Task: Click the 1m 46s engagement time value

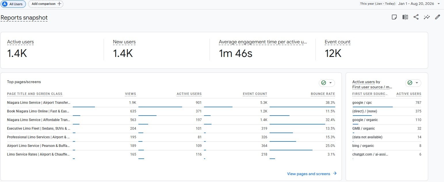Action: click(x=236, y=53)
